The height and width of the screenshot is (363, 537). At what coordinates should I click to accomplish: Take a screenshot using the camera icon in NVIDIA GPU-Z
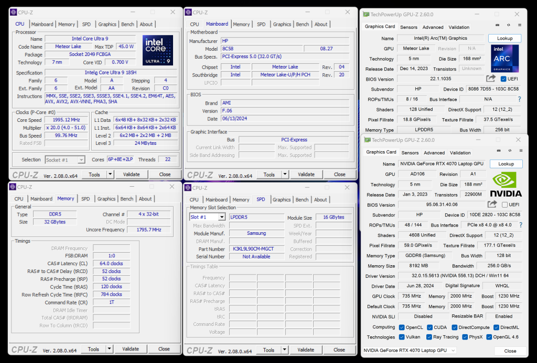point(499,151)
